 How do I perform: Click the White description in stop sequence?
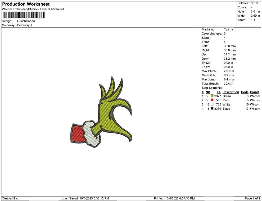pyautogui.click(x=227, y=104)
